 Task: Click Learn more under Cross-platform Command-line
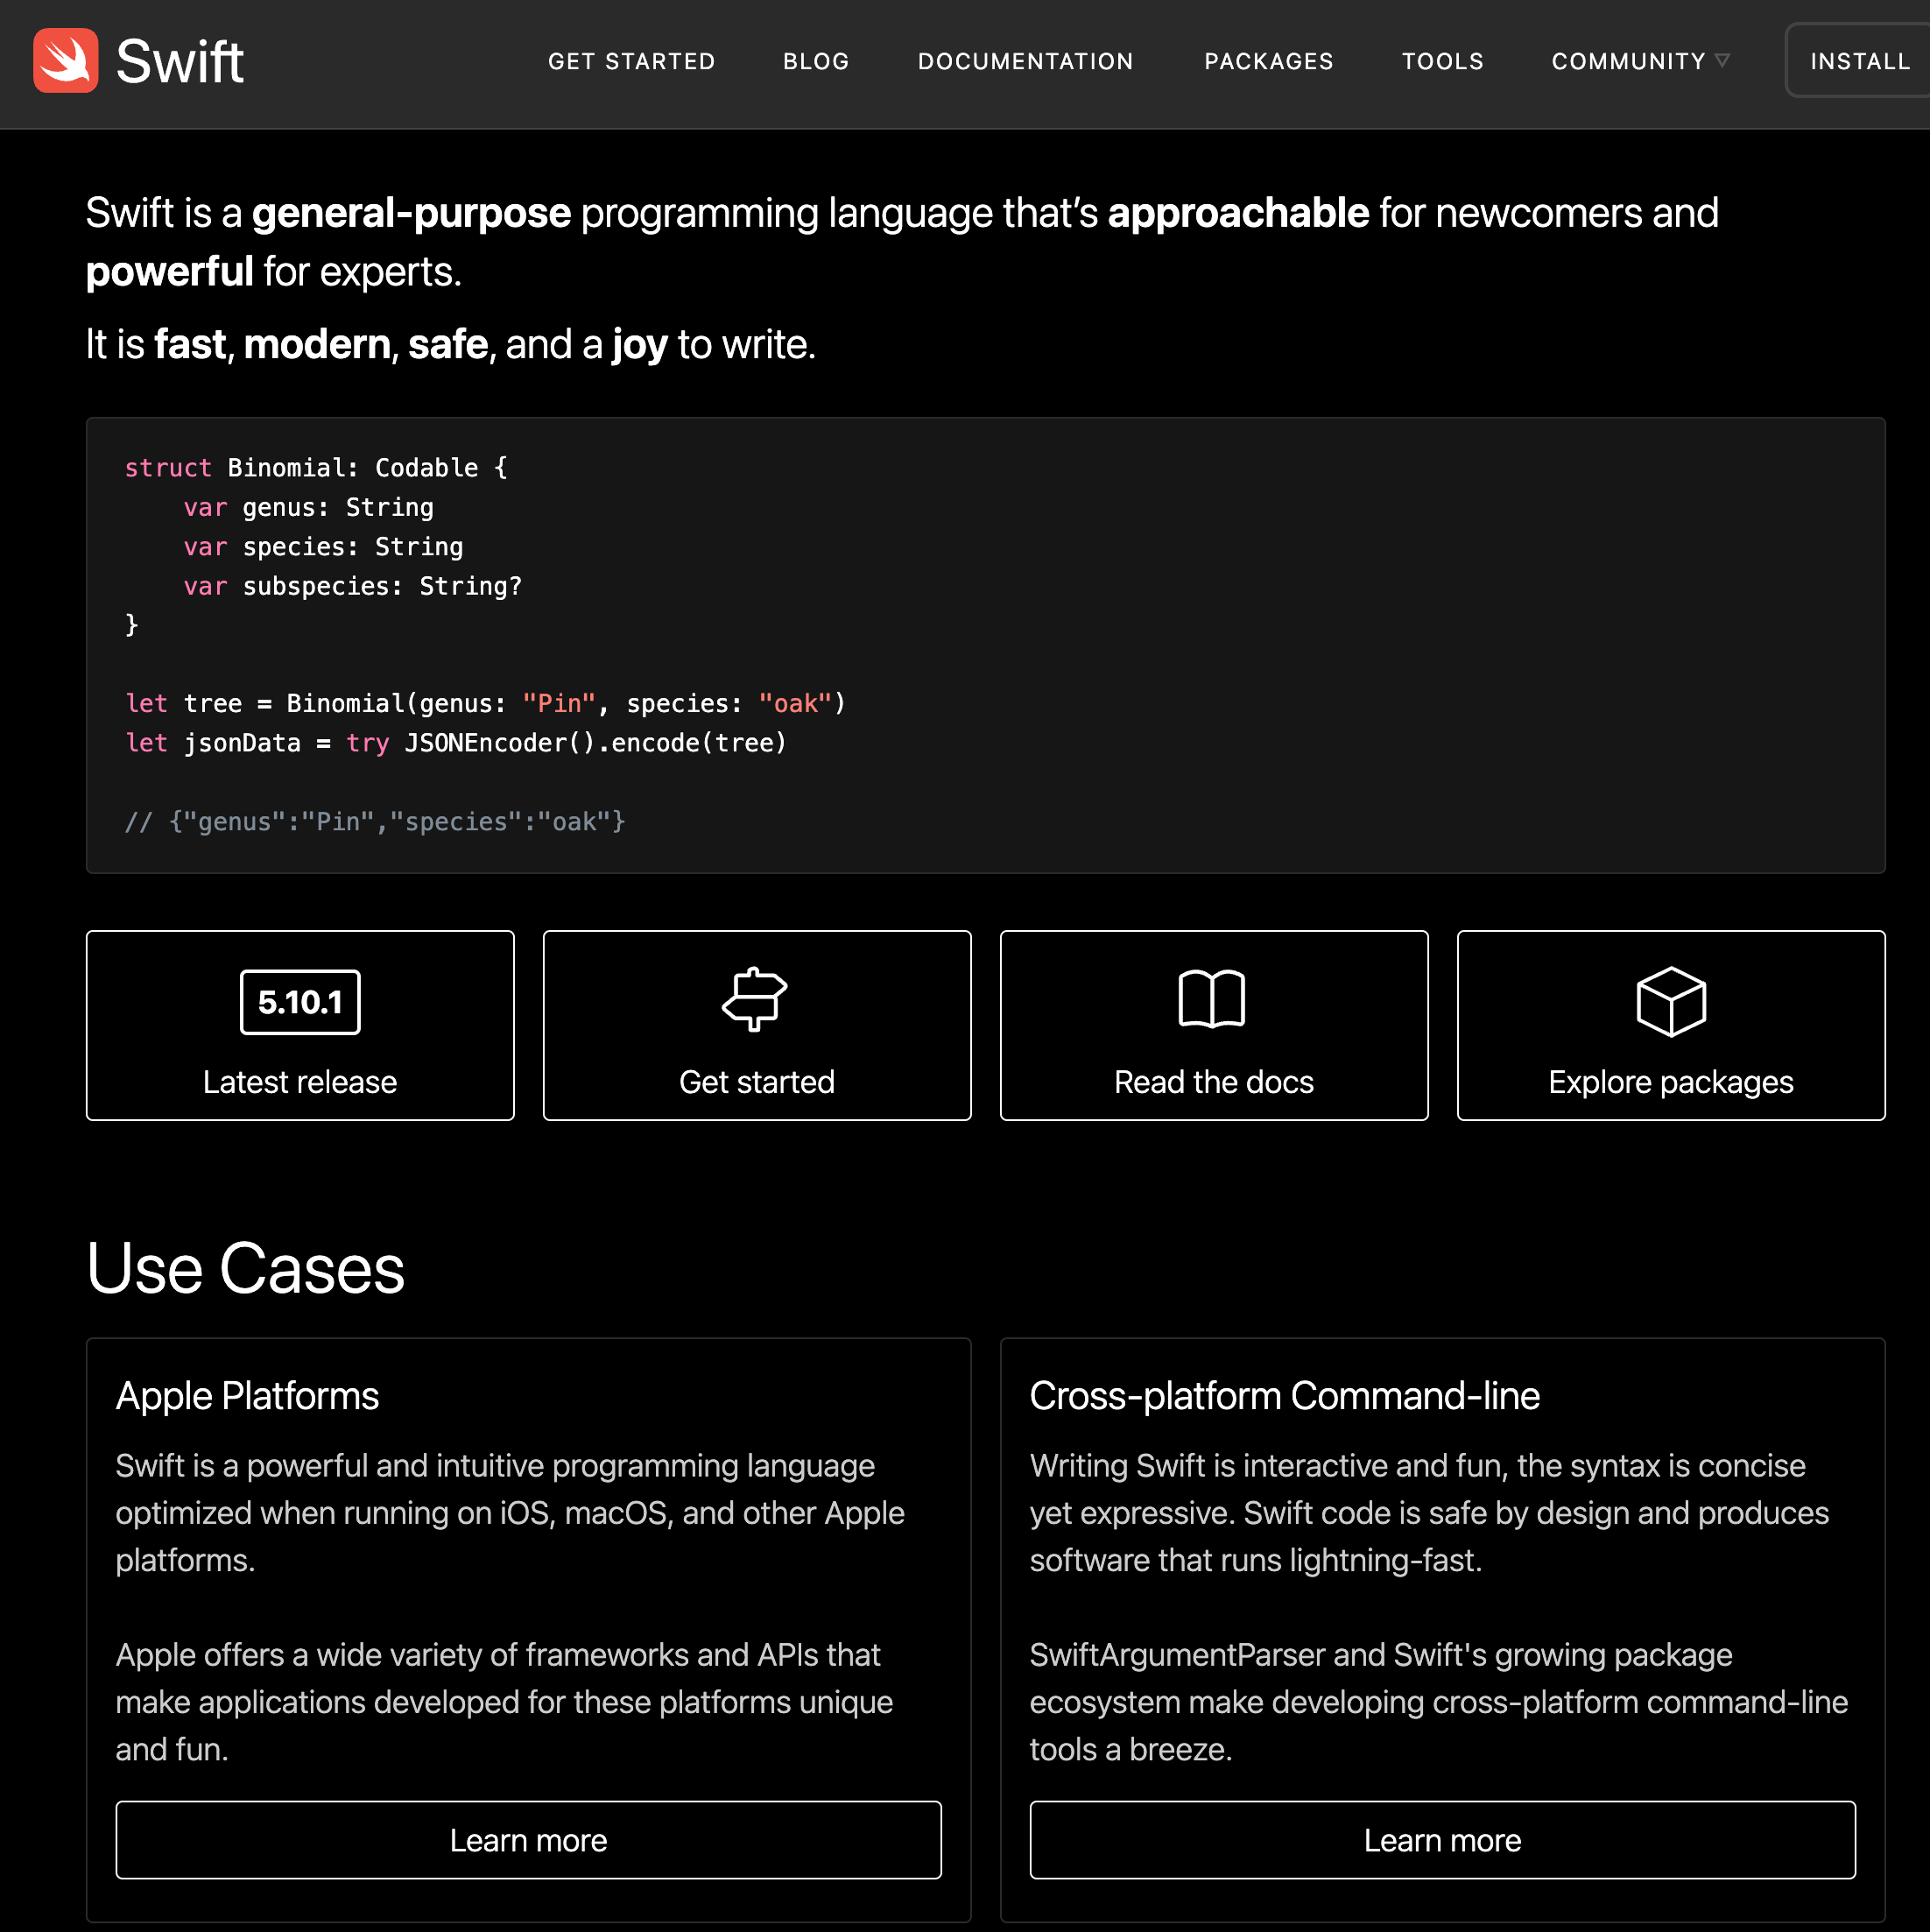coord(1442,1840)
